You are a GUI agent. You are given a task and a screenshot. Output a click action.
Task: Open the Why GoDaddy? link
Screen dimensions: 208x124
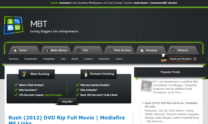point(89,90)
